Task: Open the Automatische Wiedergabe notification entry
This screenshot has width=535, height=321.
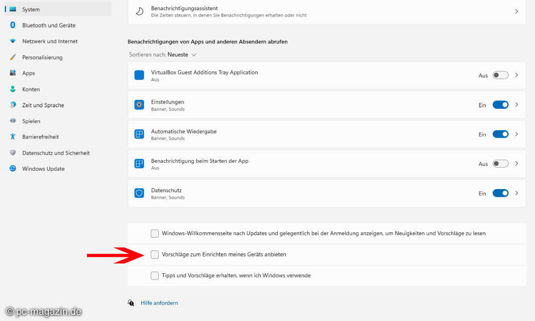Action: coord(327,134)
